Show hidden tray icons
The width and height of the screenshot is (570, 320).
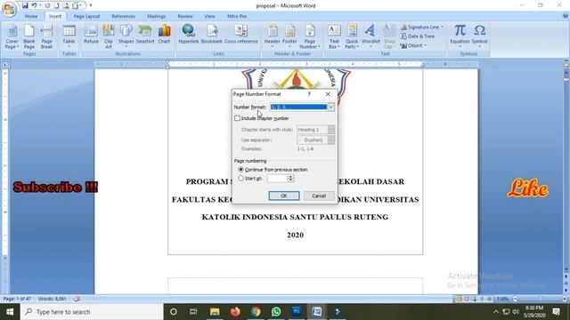[x=496, y=312]
